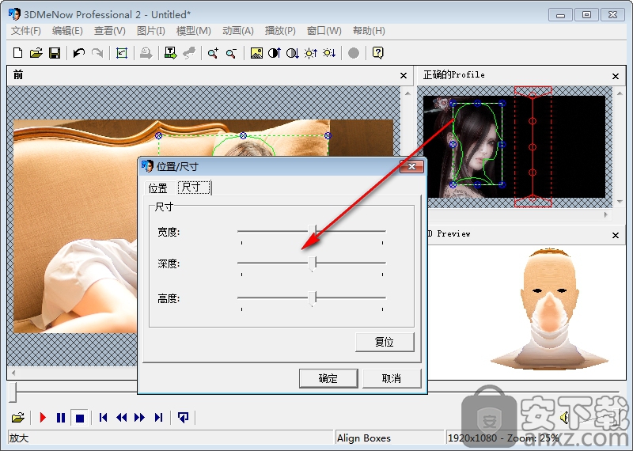This screenshot has height=451, width=633.
Task: Click the greyed-out figure toolbar icon
Action: (189, 53)
